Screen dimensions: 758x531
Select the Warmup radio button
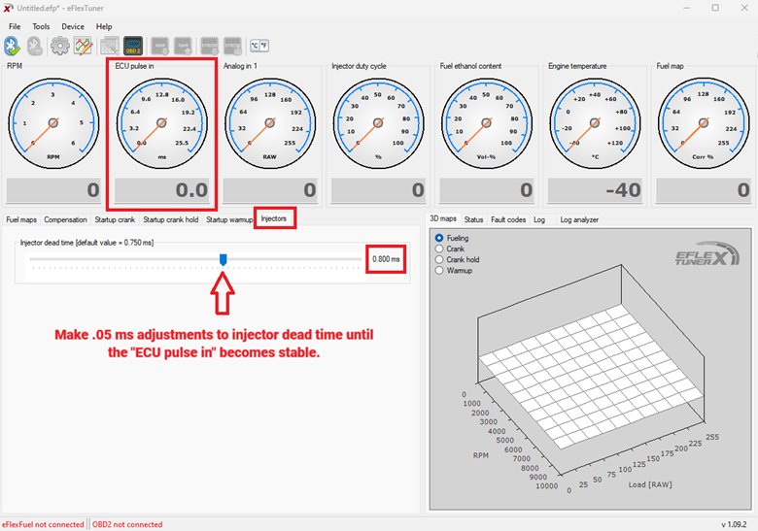pos(439,270)
